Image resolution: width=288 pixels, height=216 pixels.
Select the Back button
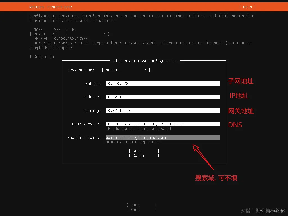click(142, 210)
